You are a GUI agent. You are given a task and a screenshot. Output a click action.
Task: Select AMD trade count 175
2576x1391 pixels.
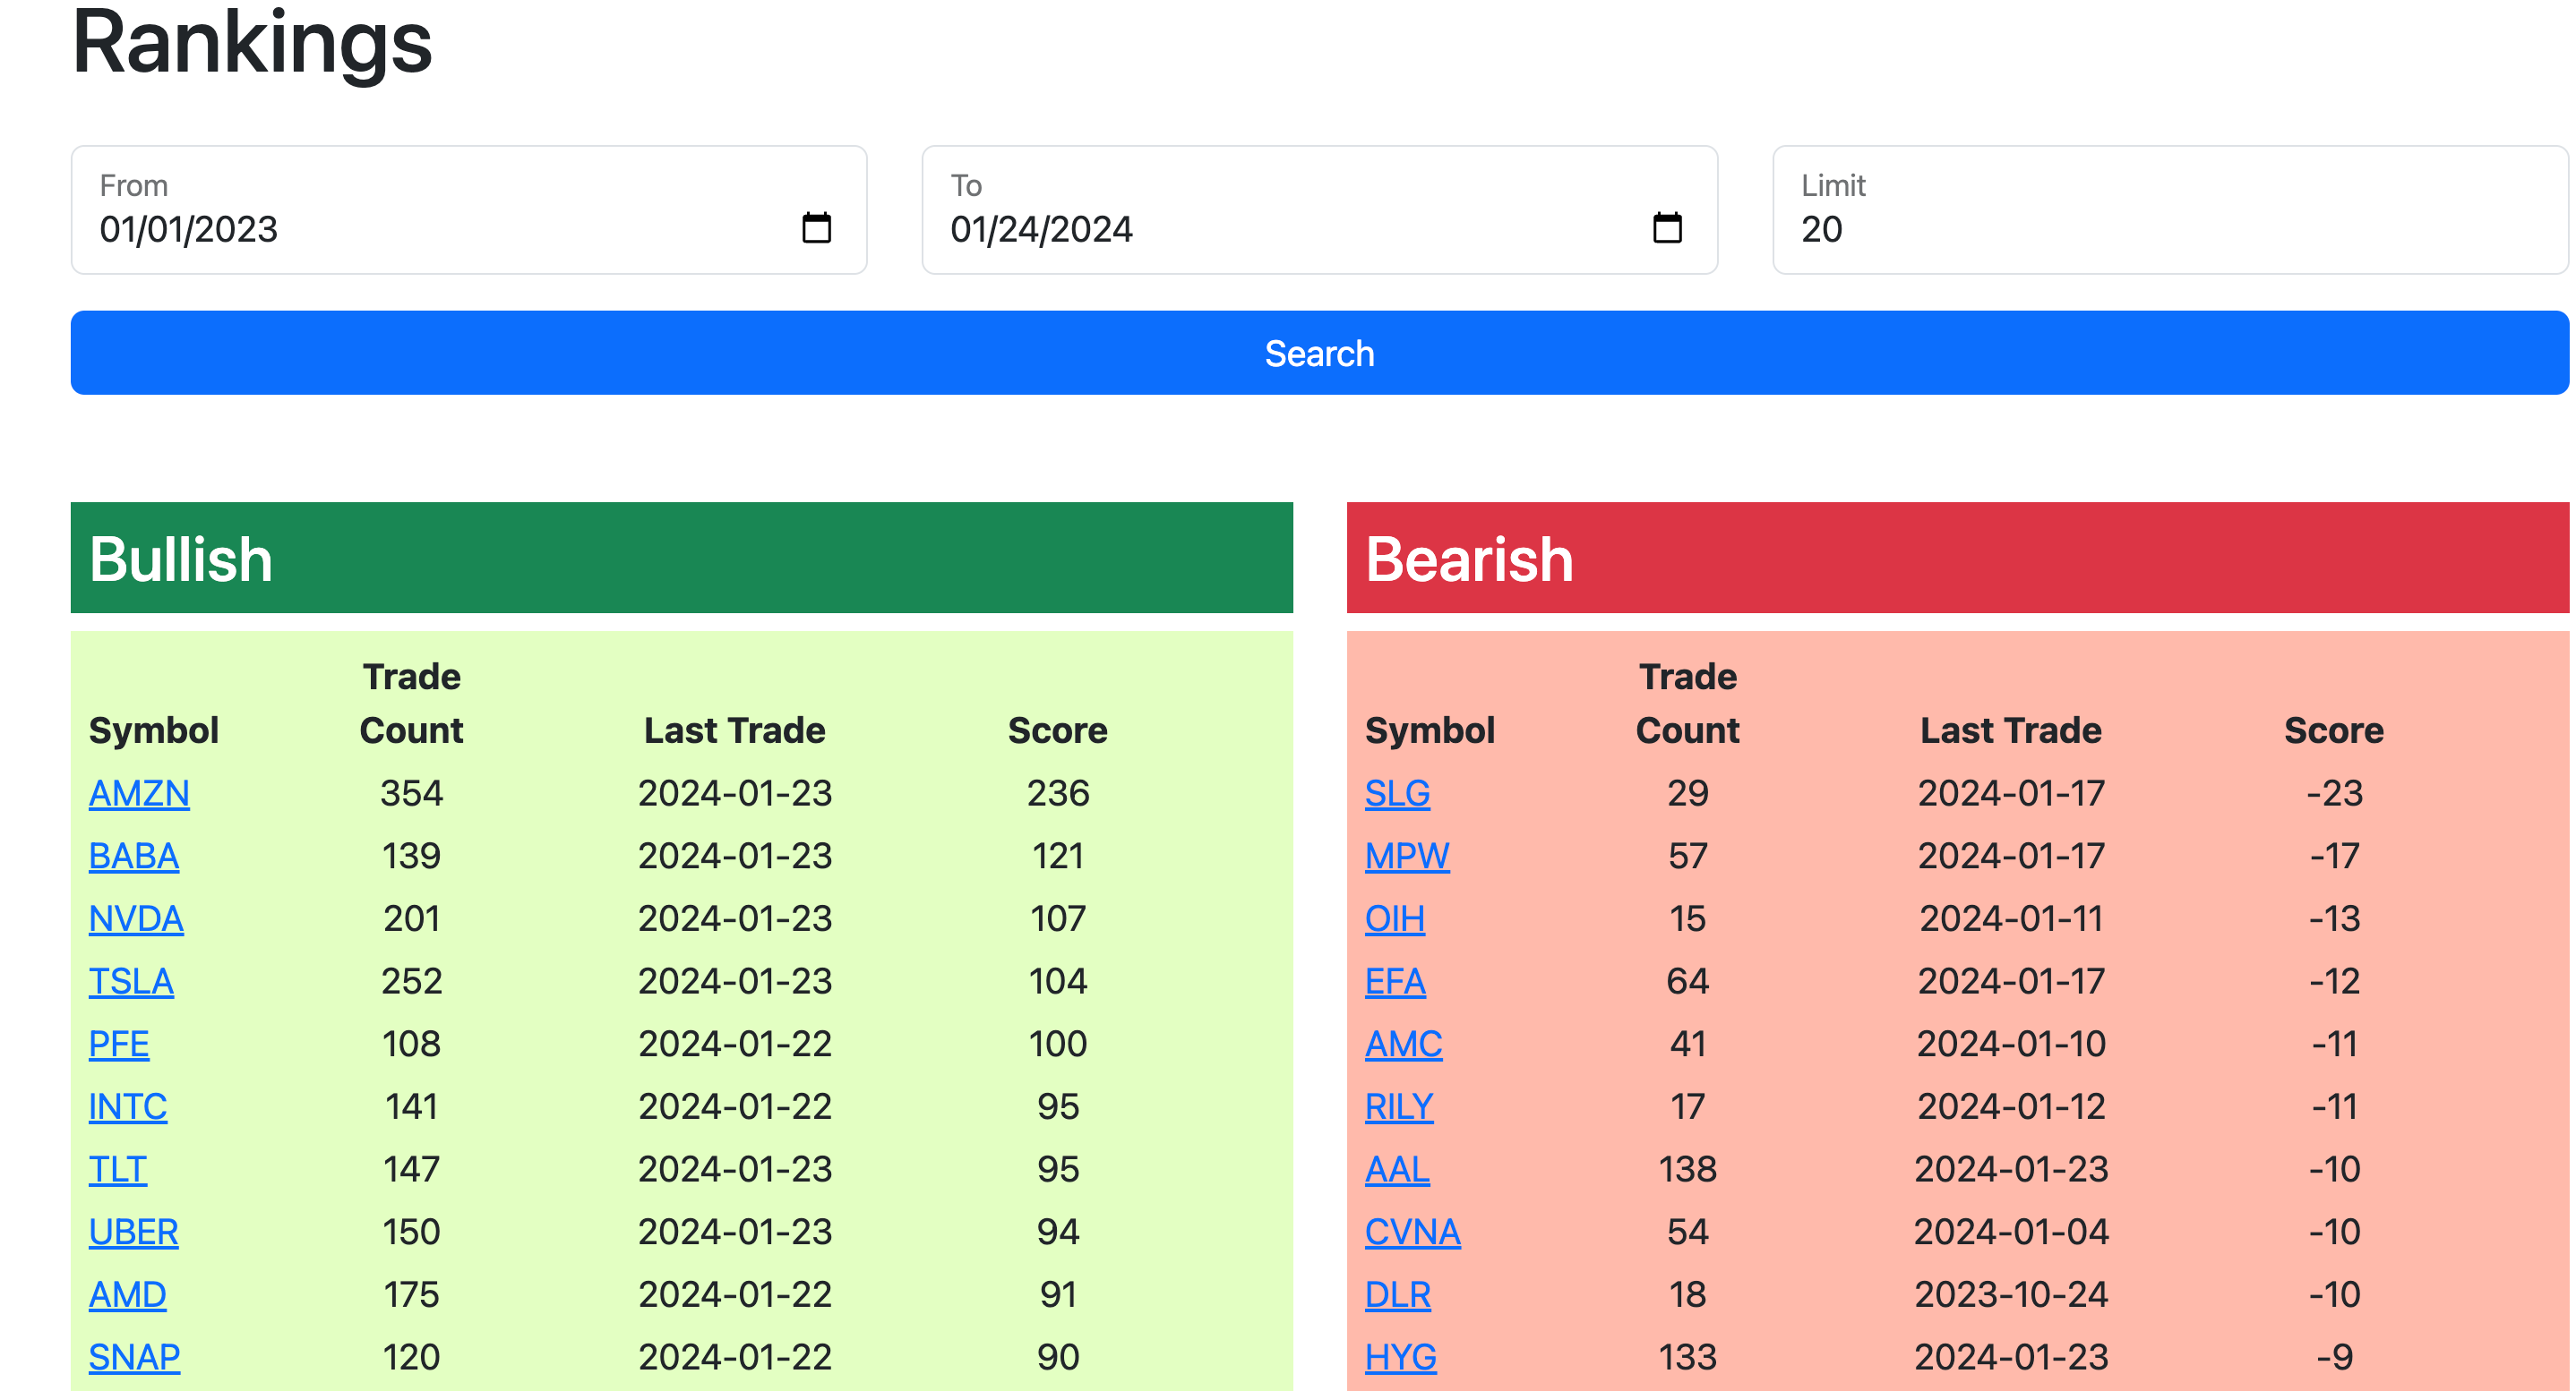pyautogui.click(x=411, y=1295)
